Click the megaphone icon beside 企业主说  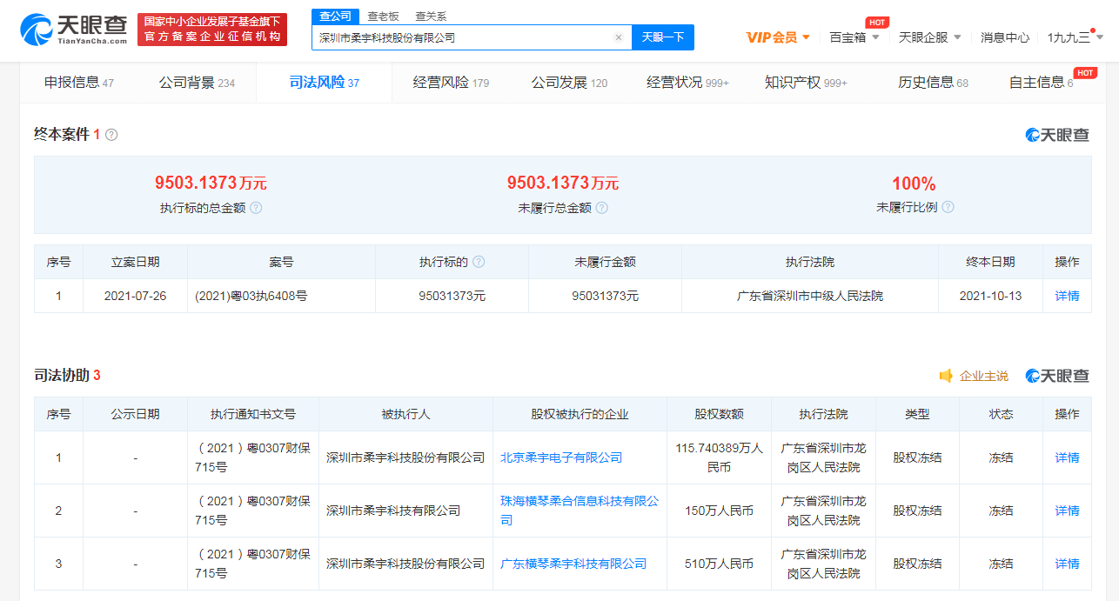[945, 375]
